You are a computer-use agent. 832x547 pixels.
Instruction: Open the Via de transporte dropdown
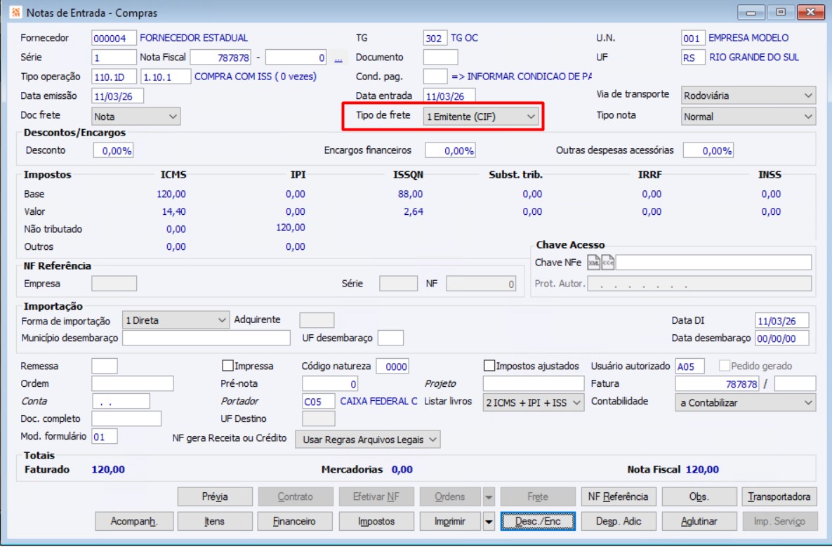748,95
